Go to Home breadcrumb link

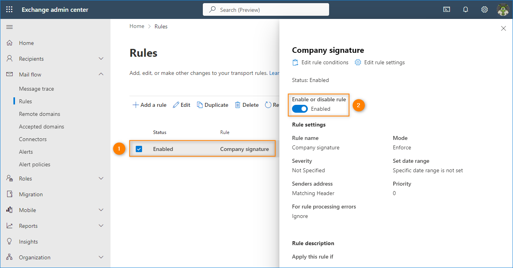tap(137, 26)
